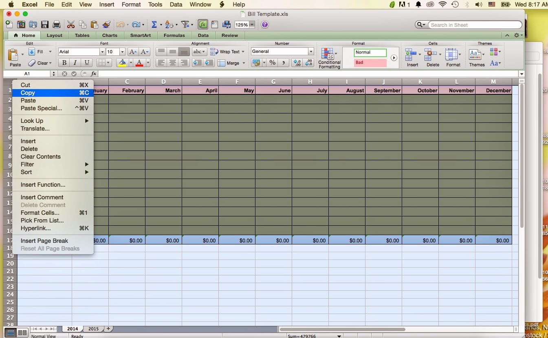
Task: Expand the Fill dropdown in the Edit group
Action: pyautogui.click(x=50, y=52)
